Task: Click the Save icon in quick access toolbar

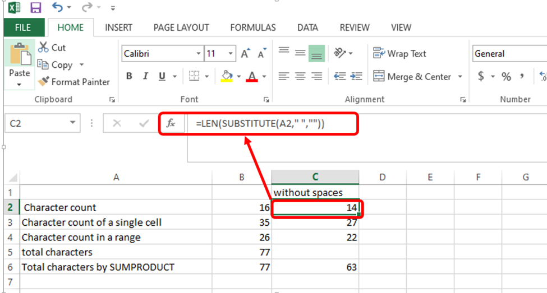Action: pyautogui.click(x=35, y=7)
